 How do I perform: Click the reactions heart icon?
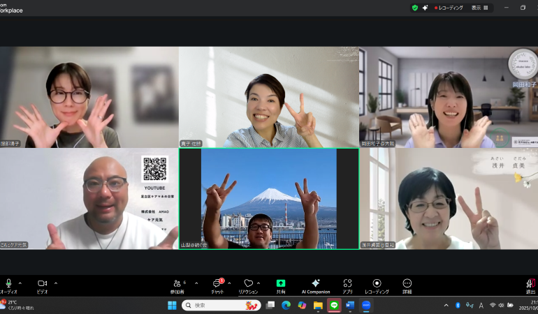click(247, 283)
